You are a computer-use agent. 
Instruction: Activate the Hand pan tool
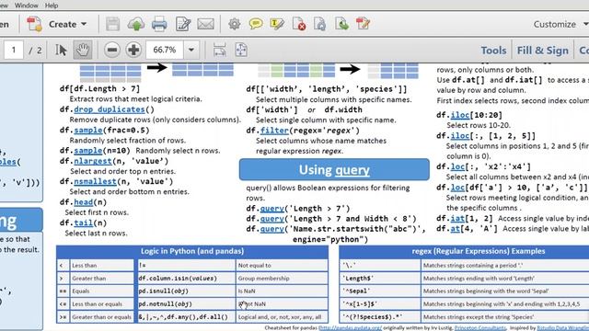(x=83, y=50)
